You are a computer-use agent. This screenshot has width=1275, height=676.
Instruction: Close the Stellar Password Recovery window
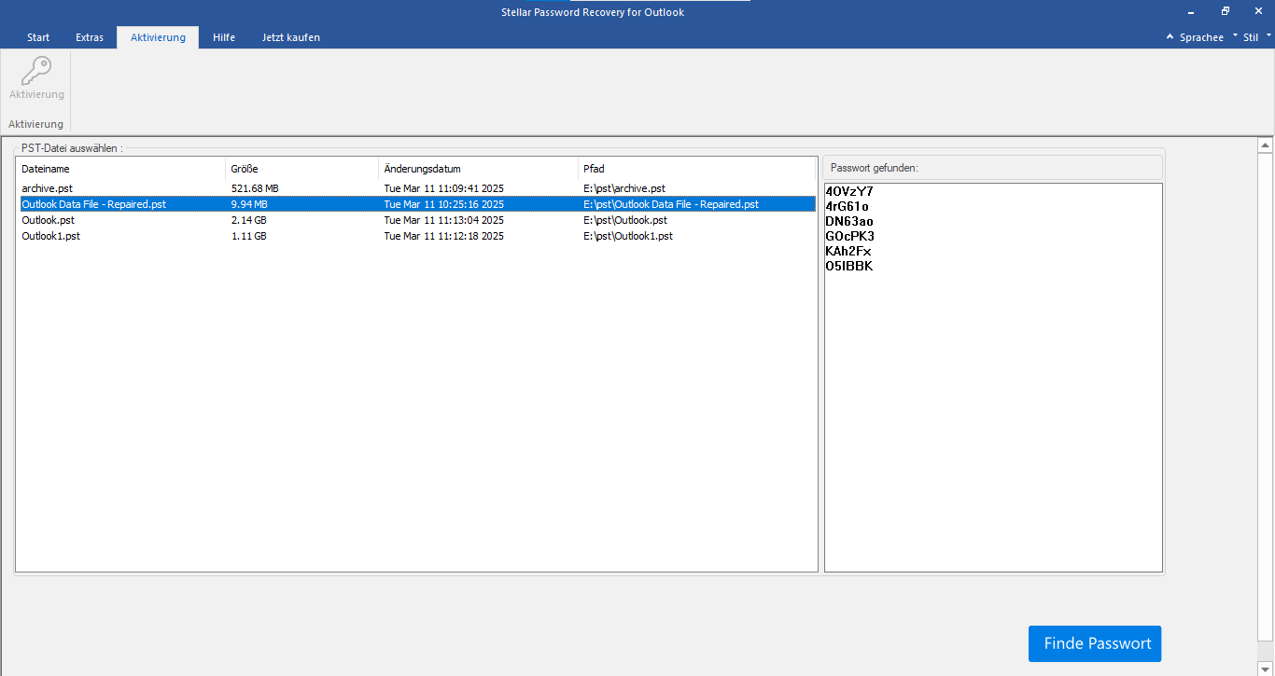pos(1257,11)
